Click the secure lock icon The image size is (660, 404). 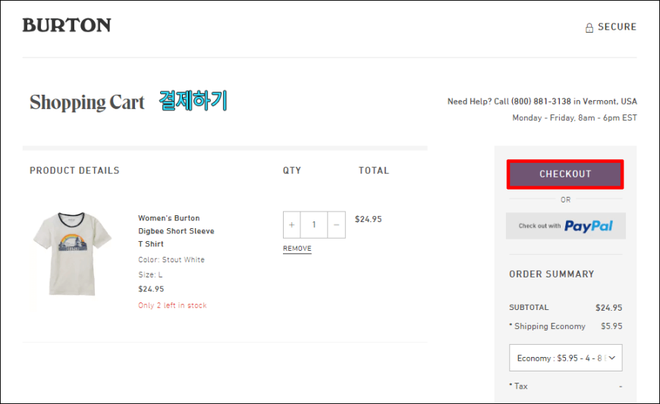coord(589,28)
